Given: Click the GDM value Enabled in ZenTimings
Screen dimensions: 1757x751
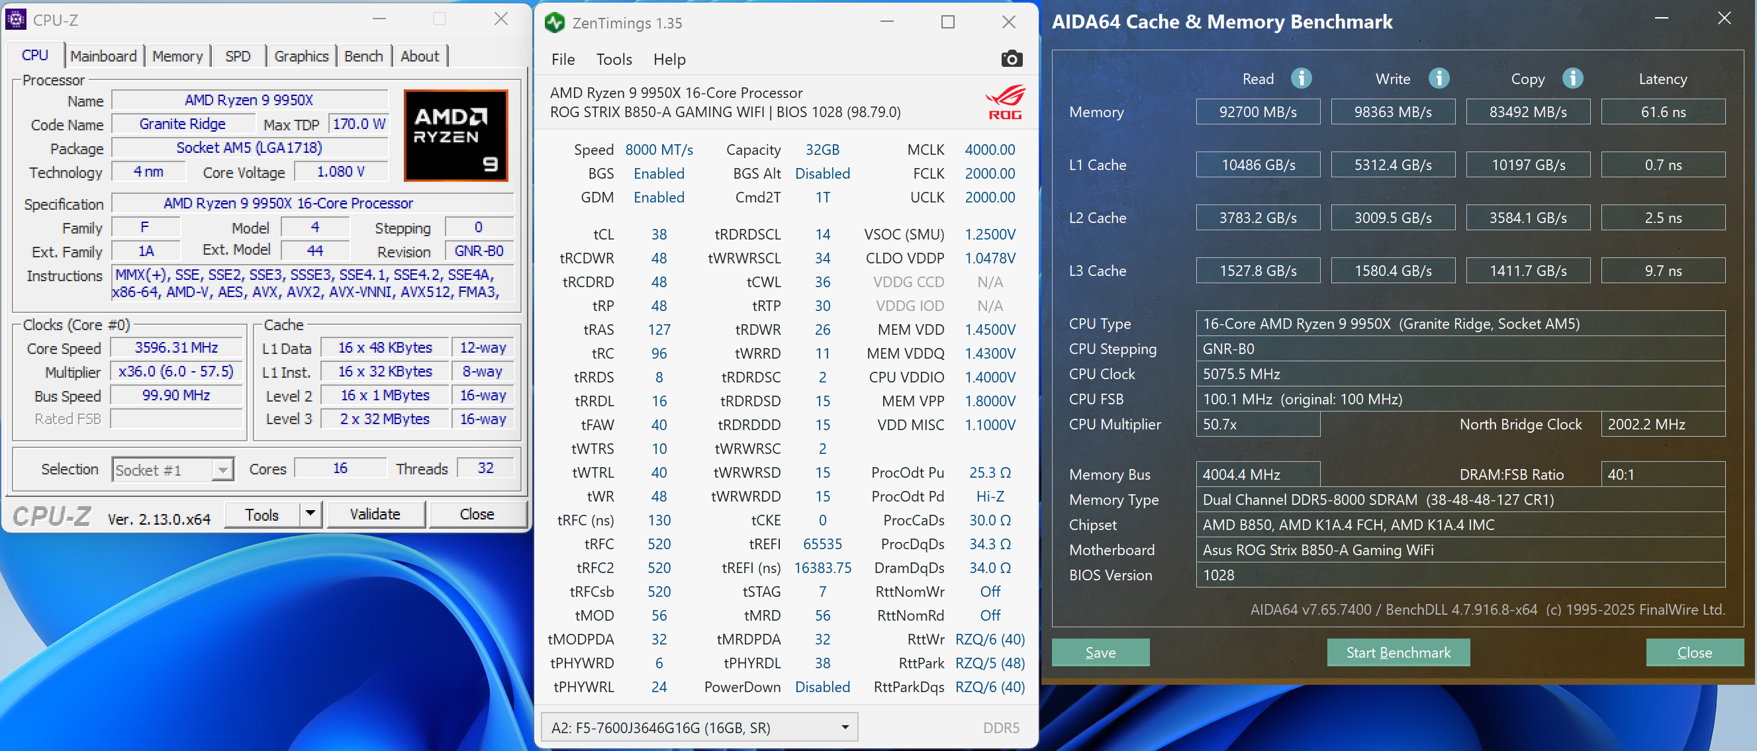Looking at the screenshot, I should 659,197.
